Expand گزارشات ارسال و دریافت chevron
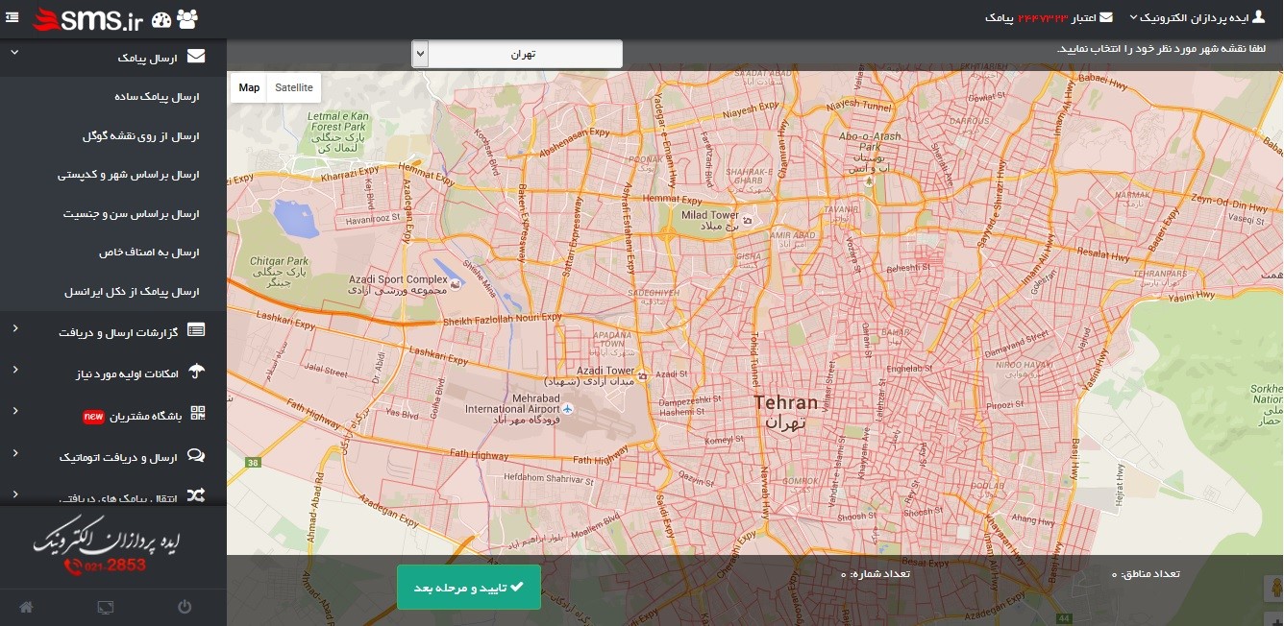Screen dimensions: 1284x626 pos(14,328)
